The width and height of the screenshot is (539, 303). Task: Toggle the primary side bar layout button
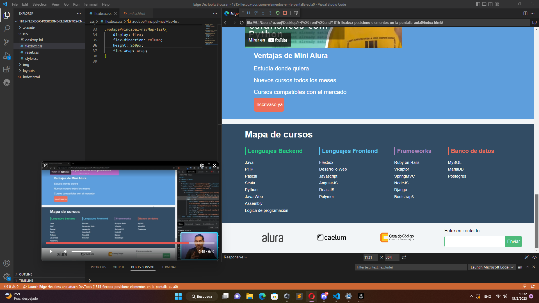point(478,4)
